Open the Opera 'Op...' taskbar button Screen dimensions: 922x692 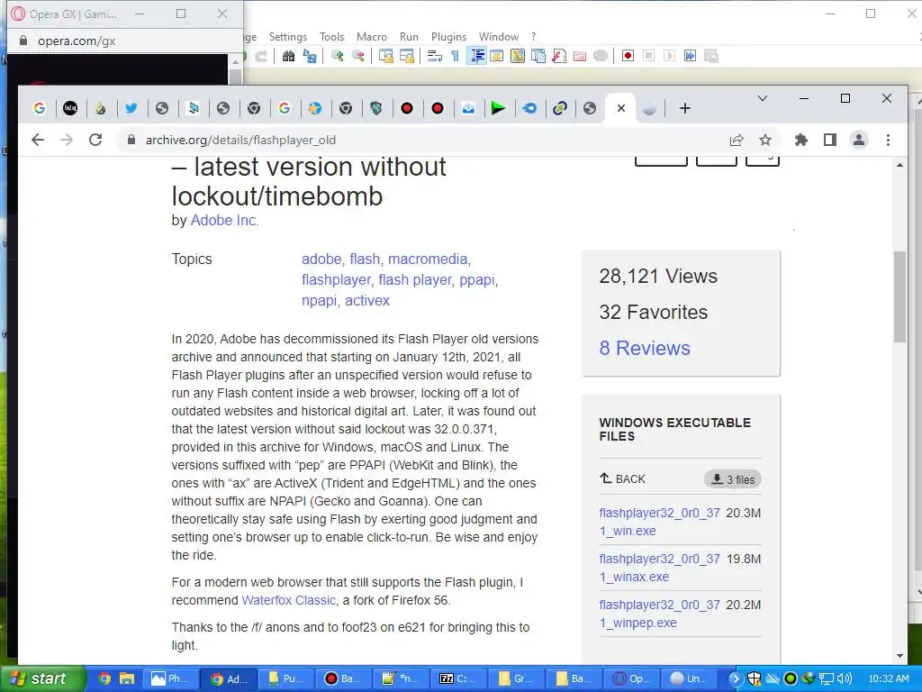point(633,678)
